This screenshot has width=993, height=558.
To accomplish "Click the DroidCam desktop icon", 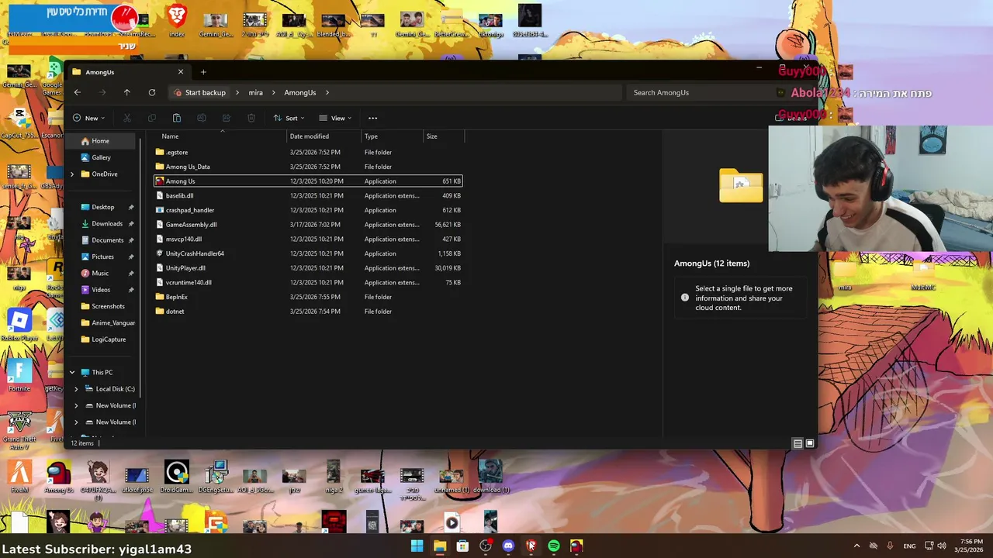I will 177,476.
